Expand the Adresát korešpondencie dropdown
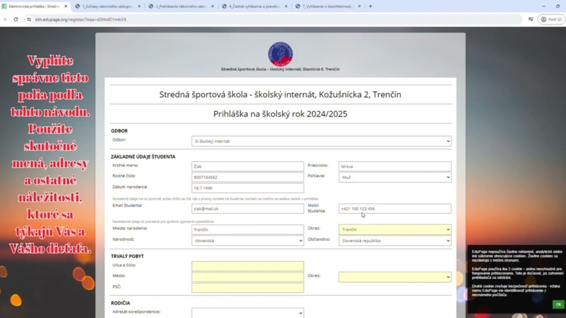This screenshot has width=566, height=318. pos(248,313)
